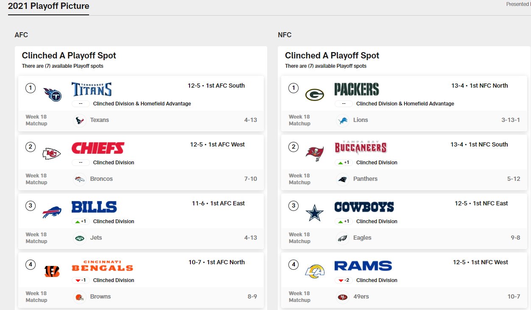Click the Titans seed number 1 badge
The image size is (531, 310).
pos(30,88)
